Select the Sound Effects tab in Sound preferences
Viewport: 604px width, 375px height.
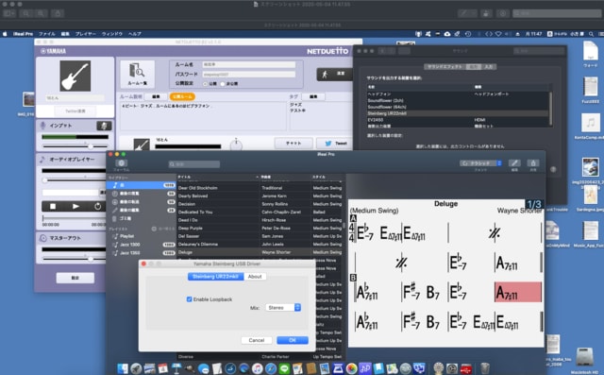[445, 67]
